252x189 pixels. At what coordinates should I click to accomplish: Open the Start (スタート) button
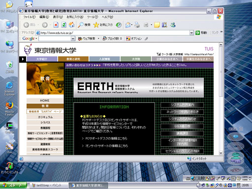[x=13, y=186]
